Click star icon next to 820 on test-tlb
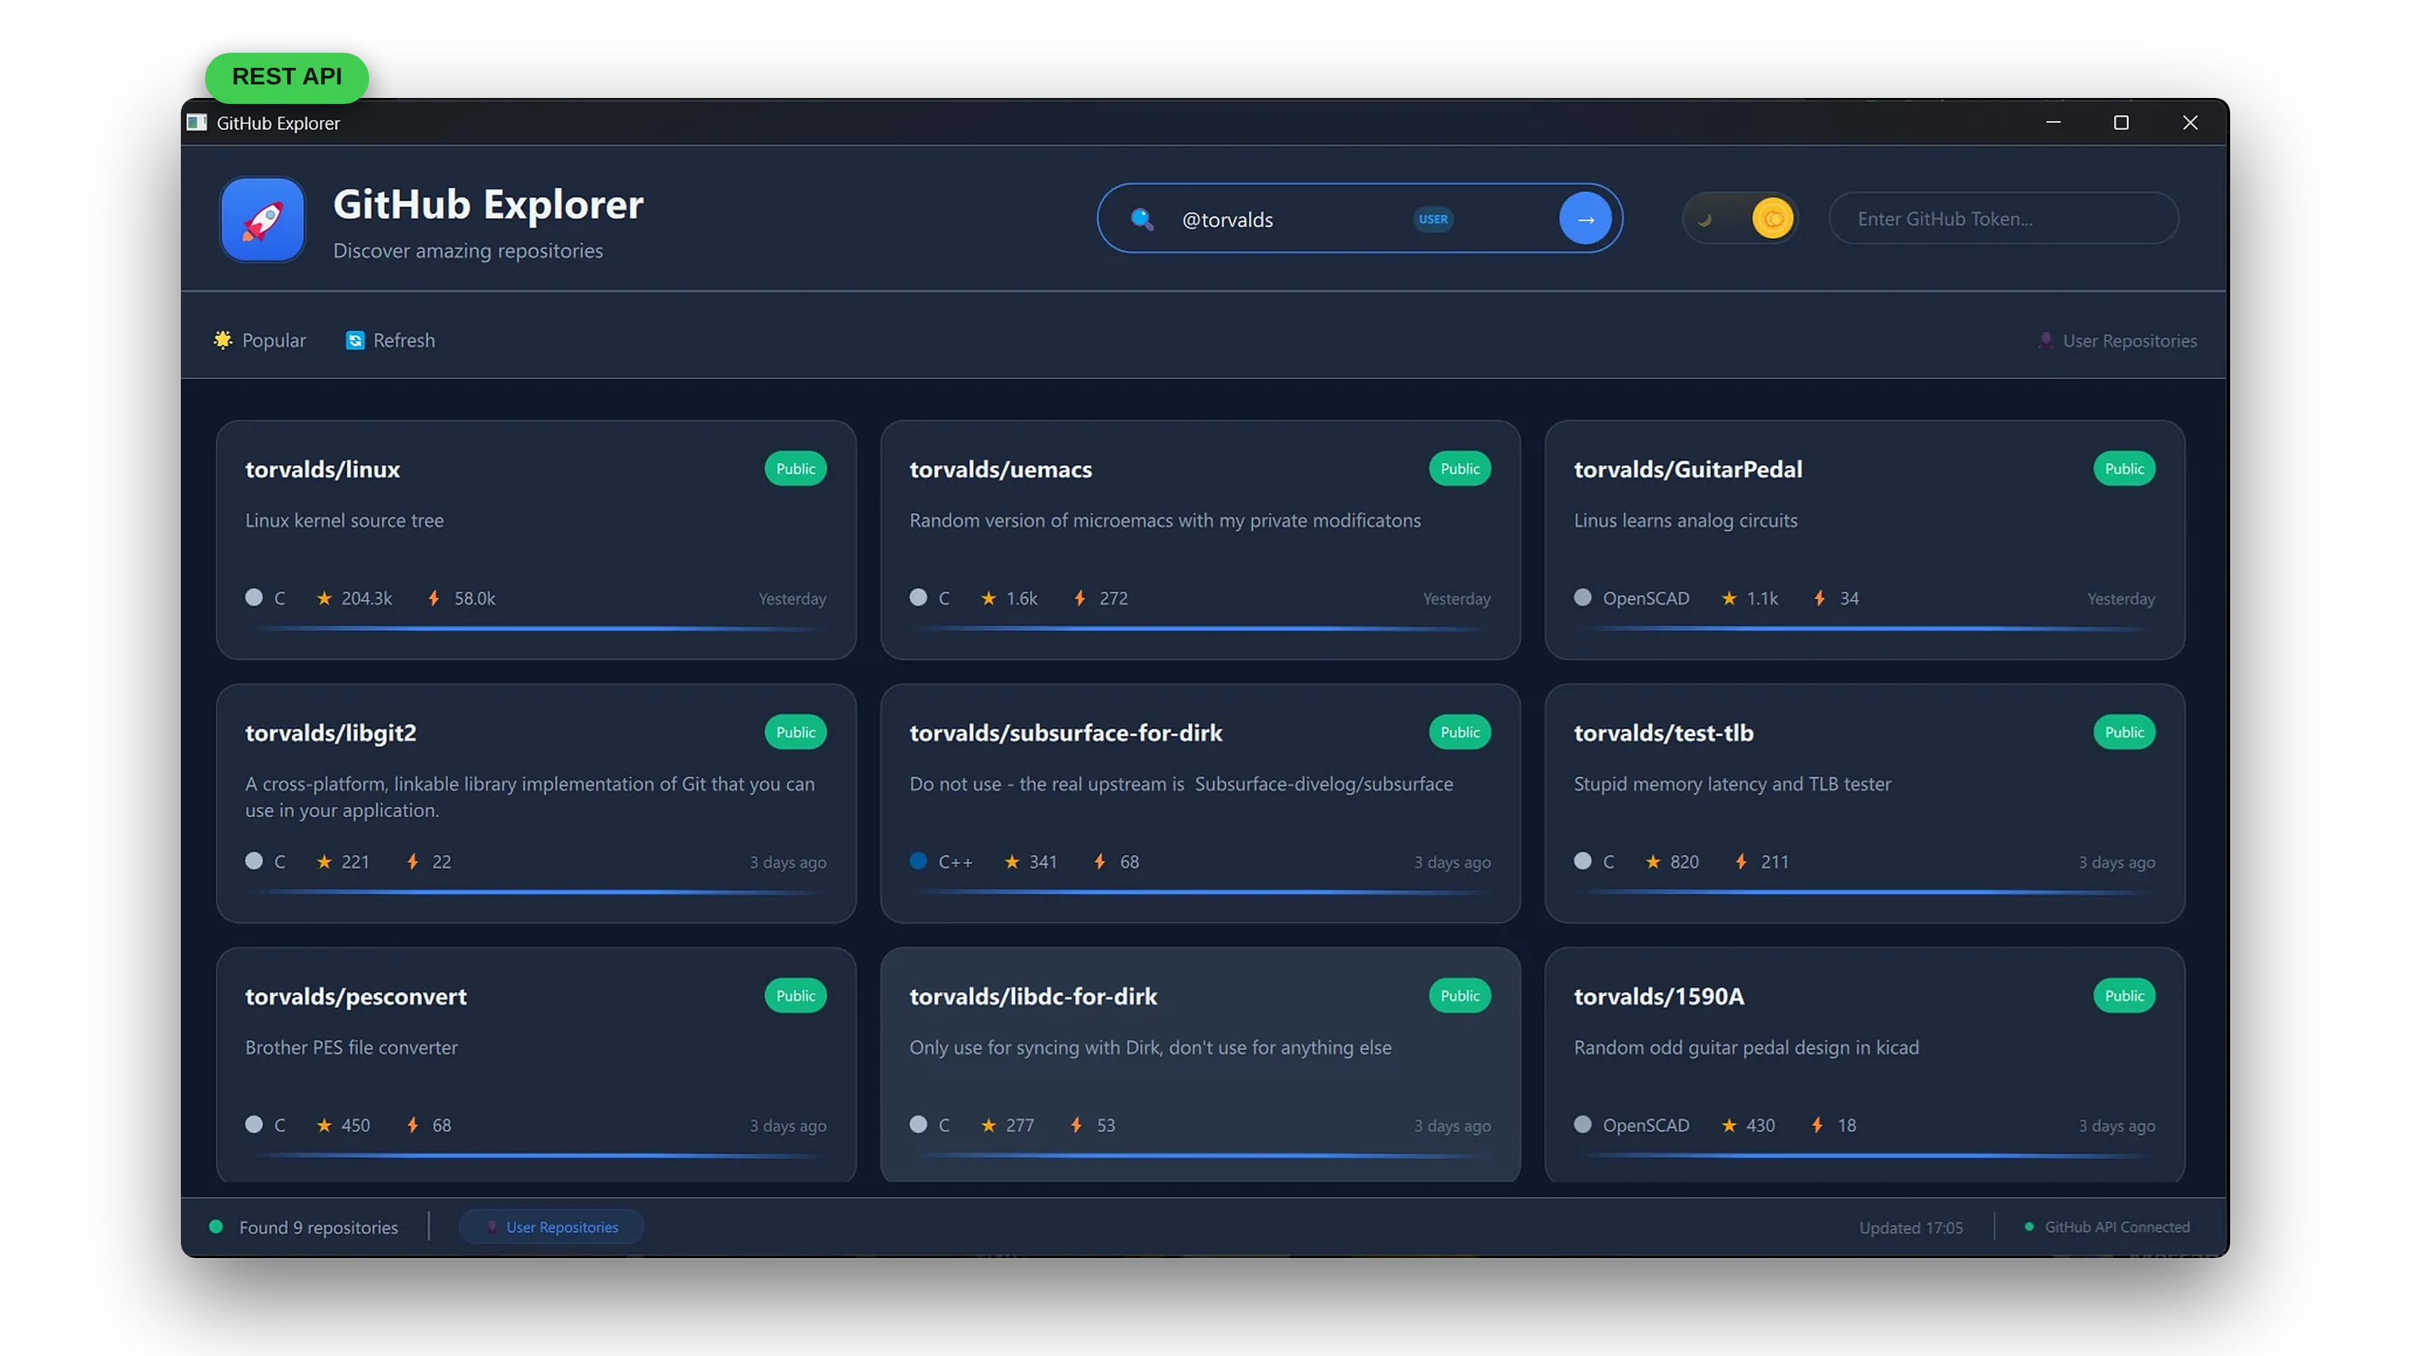Image resolution: width=2411 pixels, height=1356 pixels. click(x=1653, y=862)
